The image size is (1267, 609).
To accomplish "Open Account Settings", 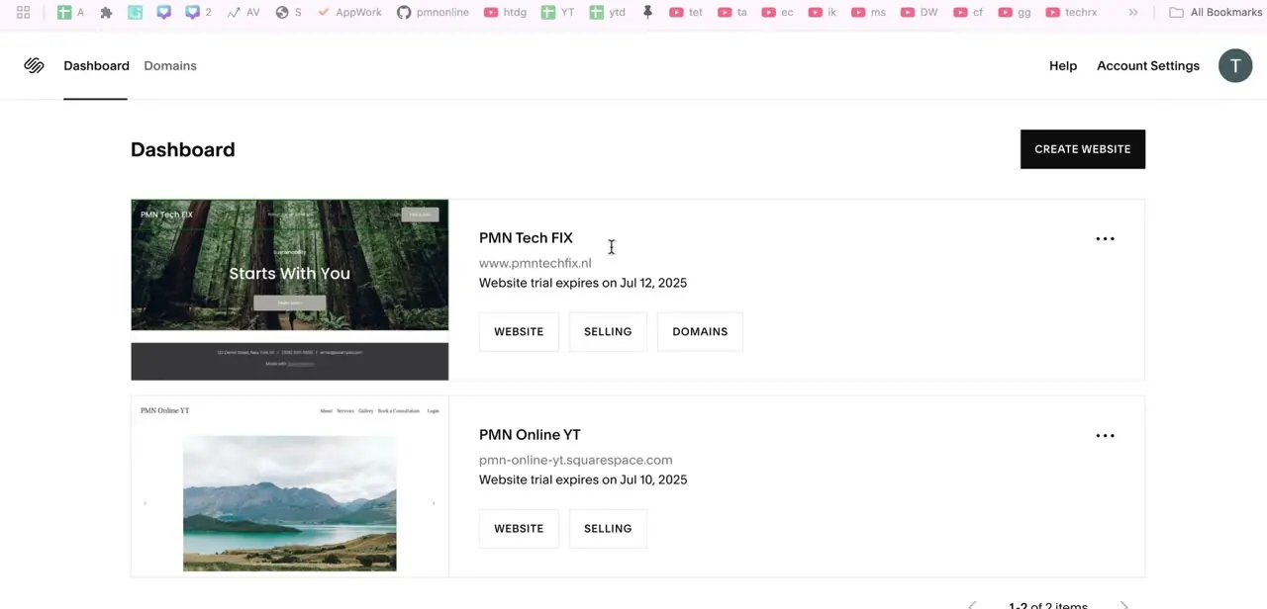I will tap(1148, 65).
